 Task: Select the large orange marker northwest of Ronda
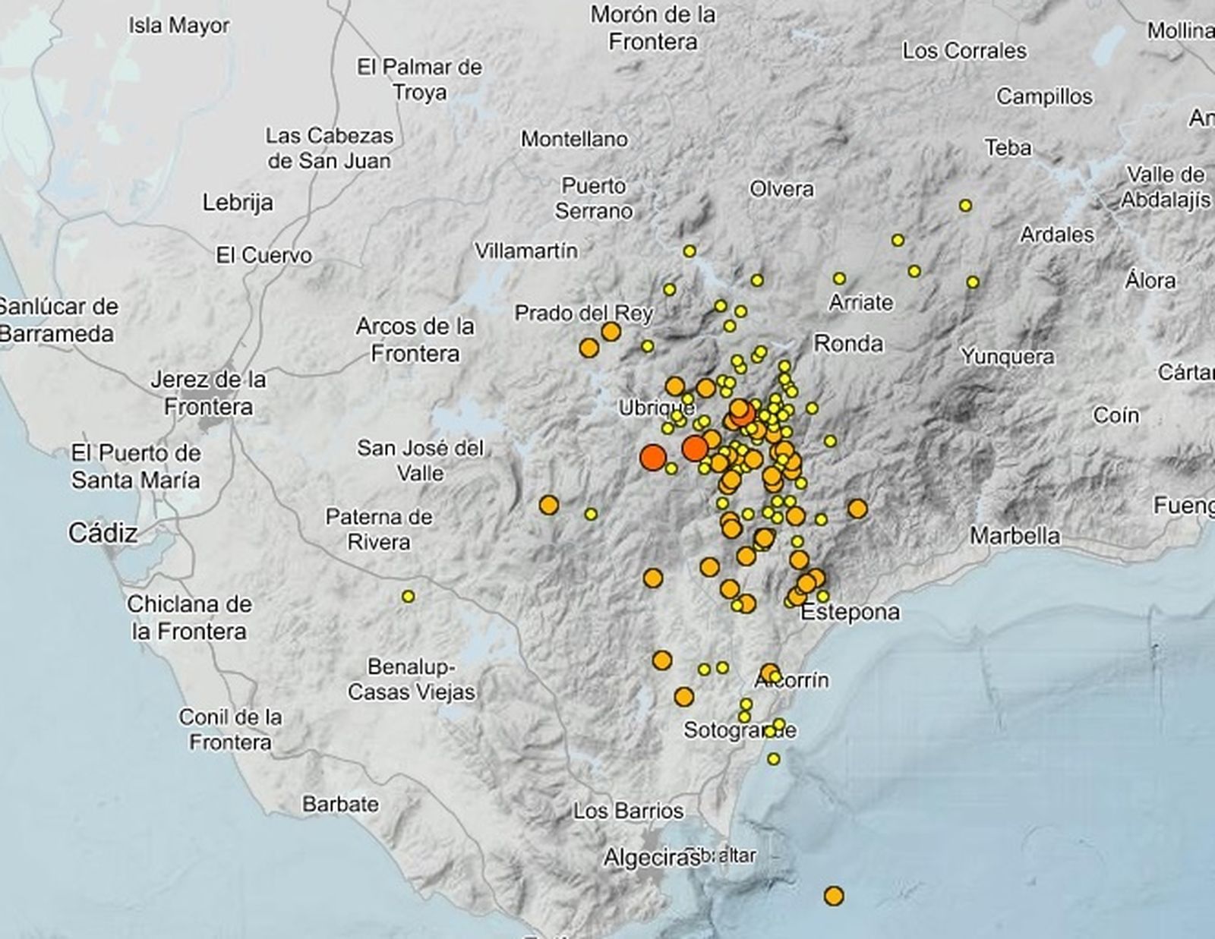706,389
